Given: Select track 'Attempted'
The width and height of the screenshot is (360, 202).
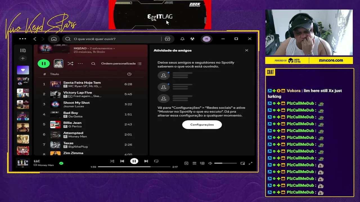Looking at the screenshot, I should tap(73, 133).
